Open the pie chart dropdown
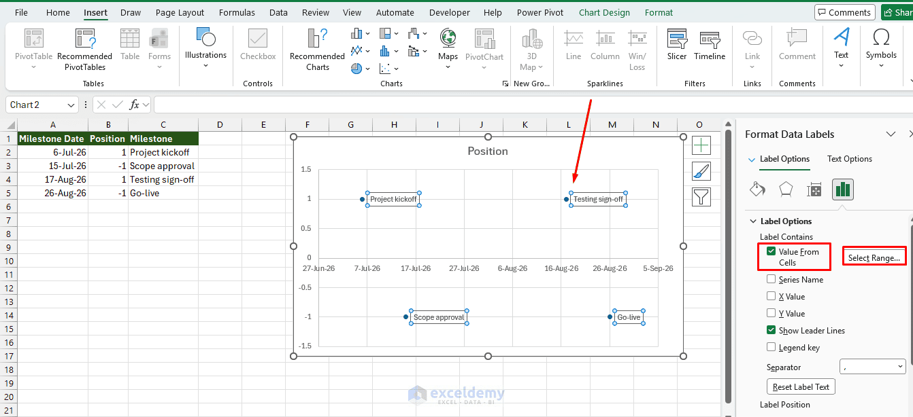 pos(361,68)
